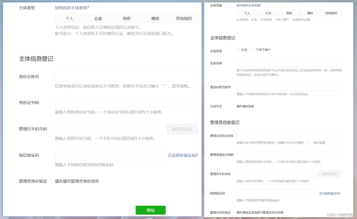Focus the 管理员身份证姓名 input field
Screen dimensions: 357x219
[289, 136]
